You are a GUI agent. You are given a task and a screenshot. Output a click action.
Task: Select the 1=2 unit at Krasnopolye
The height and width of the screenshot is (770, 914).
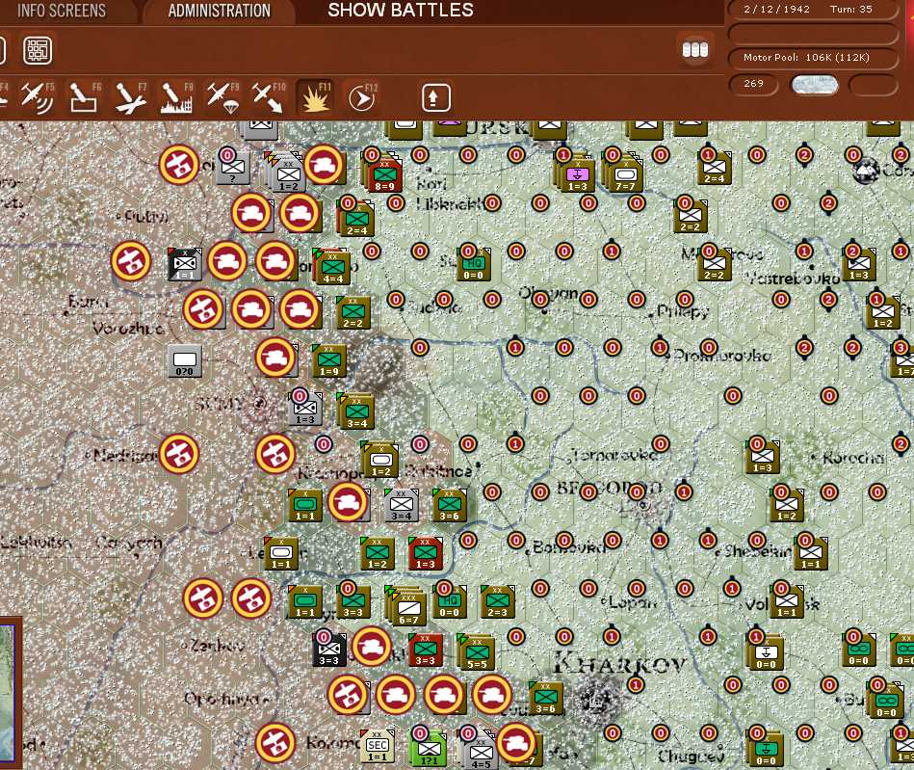point(380,461)
